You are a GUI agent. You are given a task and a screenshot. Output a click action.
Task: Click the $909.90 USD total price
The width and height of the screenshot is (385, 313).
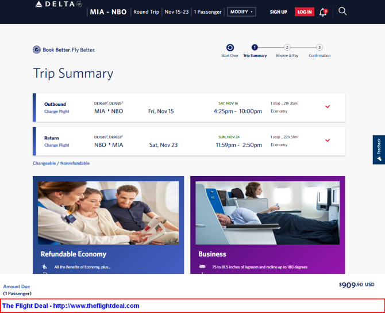click(356, 285)
